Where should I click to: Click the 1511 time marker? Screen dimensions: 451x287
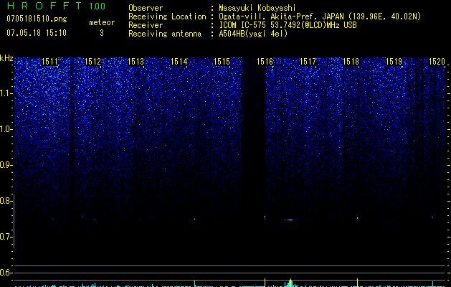pos(49,62)
